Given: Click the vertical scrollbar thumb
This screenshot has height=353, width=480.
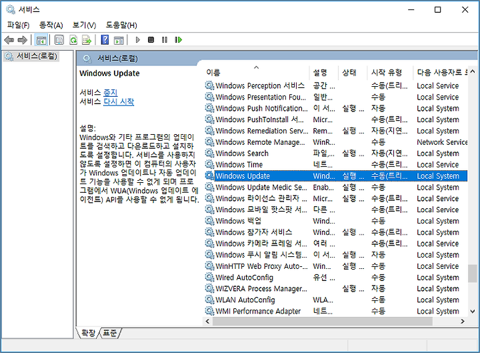Looking at the screenshot, I should point(473,274).
